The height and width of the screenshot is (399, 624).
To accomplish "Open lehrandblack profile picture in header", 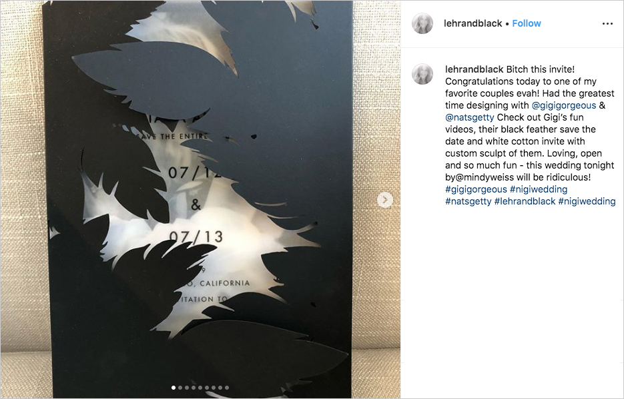I will coord(422,23).
